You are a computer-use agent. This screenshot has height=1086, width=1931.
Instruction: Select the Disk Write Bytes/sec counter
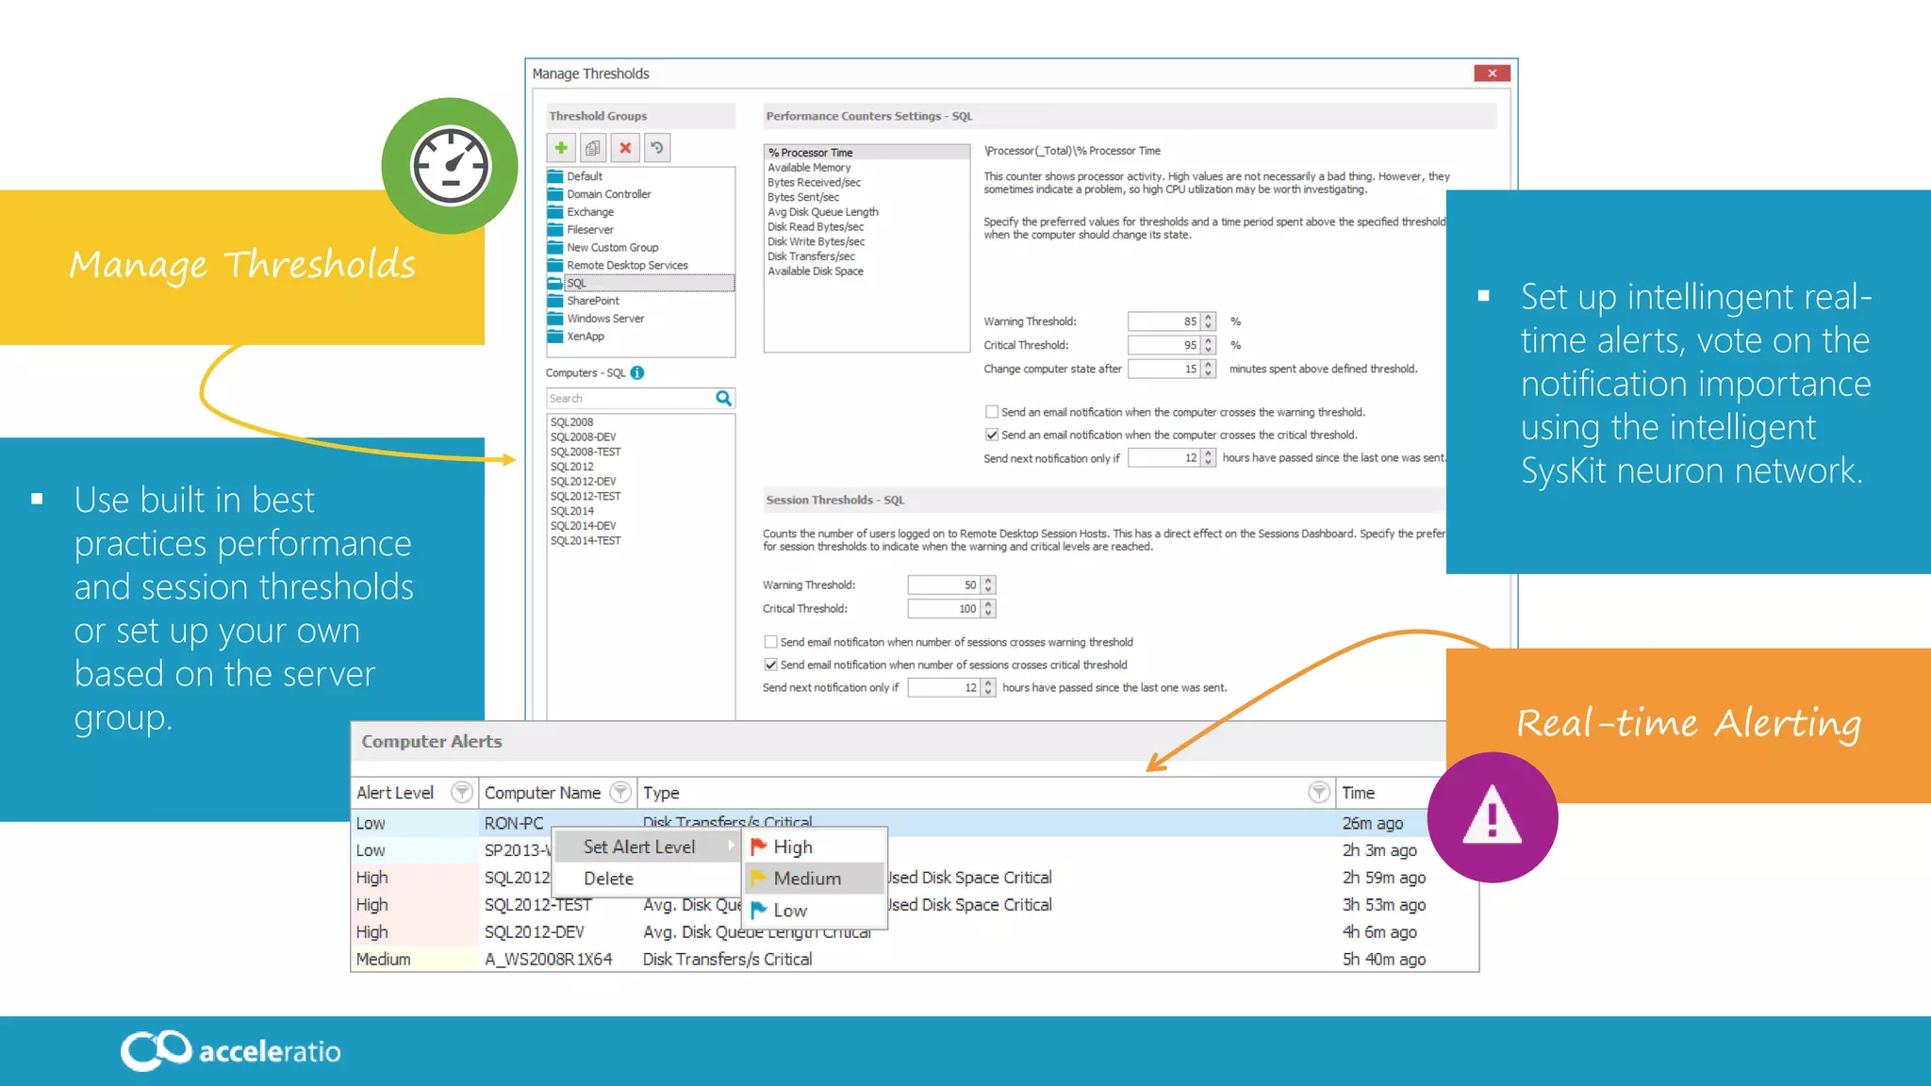coord(817,241)
